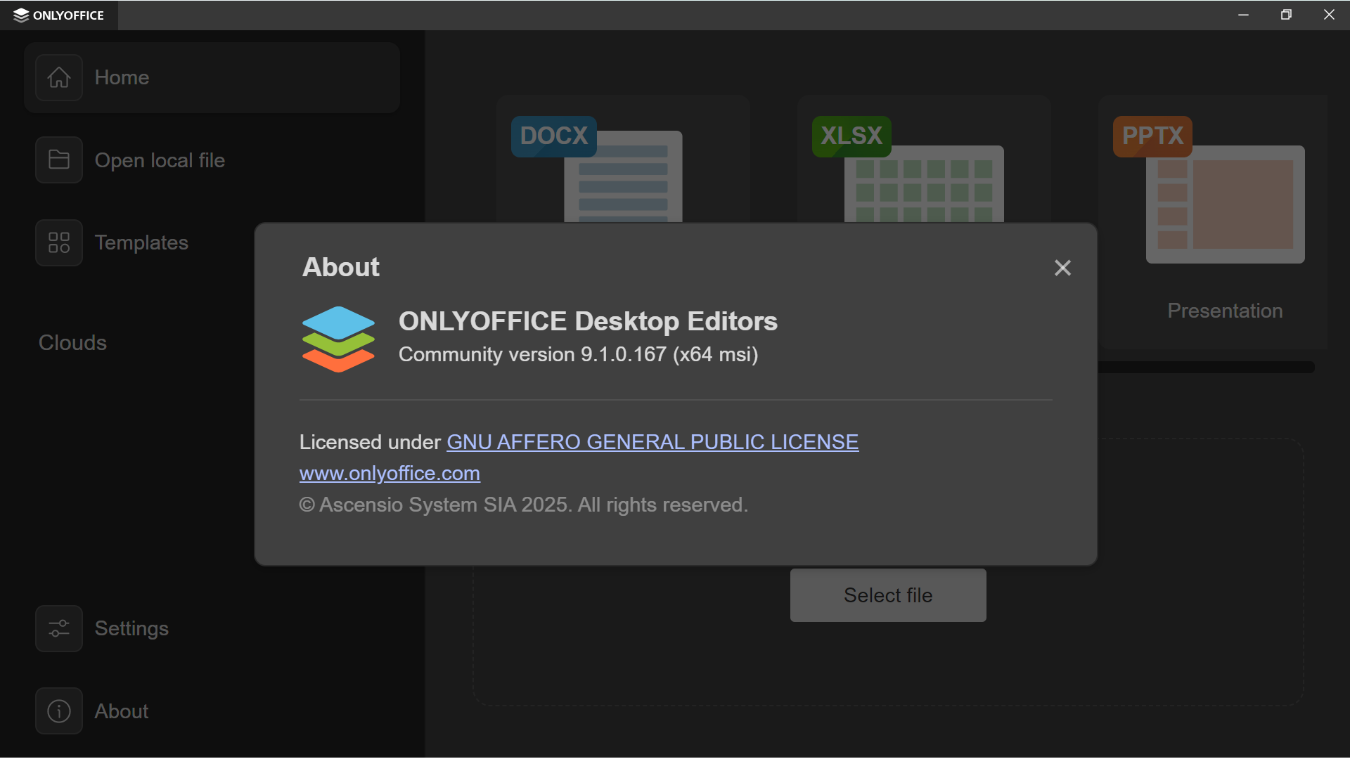Click the Home house icon in sidebar

[59, 77]
